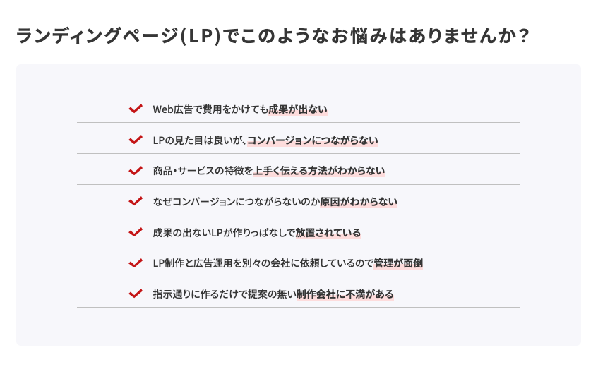Click the plain text '指示通りに作るだけで提案の無い'
Viewport: 598px width, 367px height.
pyautogui.click(x=224, y=294)
